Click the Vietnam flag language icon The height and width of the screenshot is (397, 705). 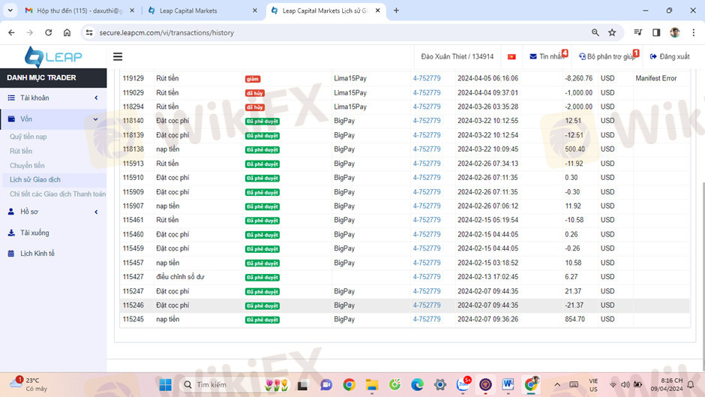[511, 57]
